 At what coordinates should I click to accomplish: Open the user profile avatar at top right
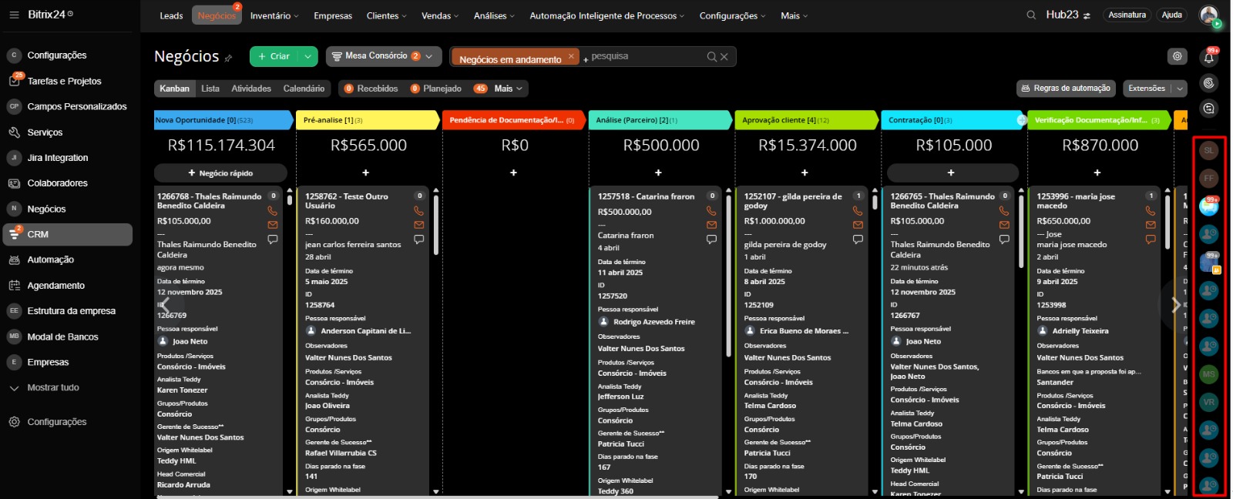click(x=1208, y=15)
